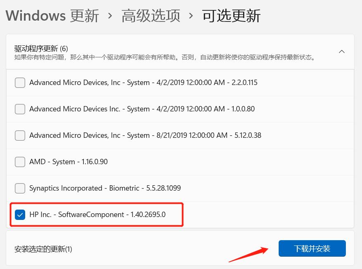Click the 下载并安装 button
The height and width of the screenshot is (269, 362).
pos(312,248)
